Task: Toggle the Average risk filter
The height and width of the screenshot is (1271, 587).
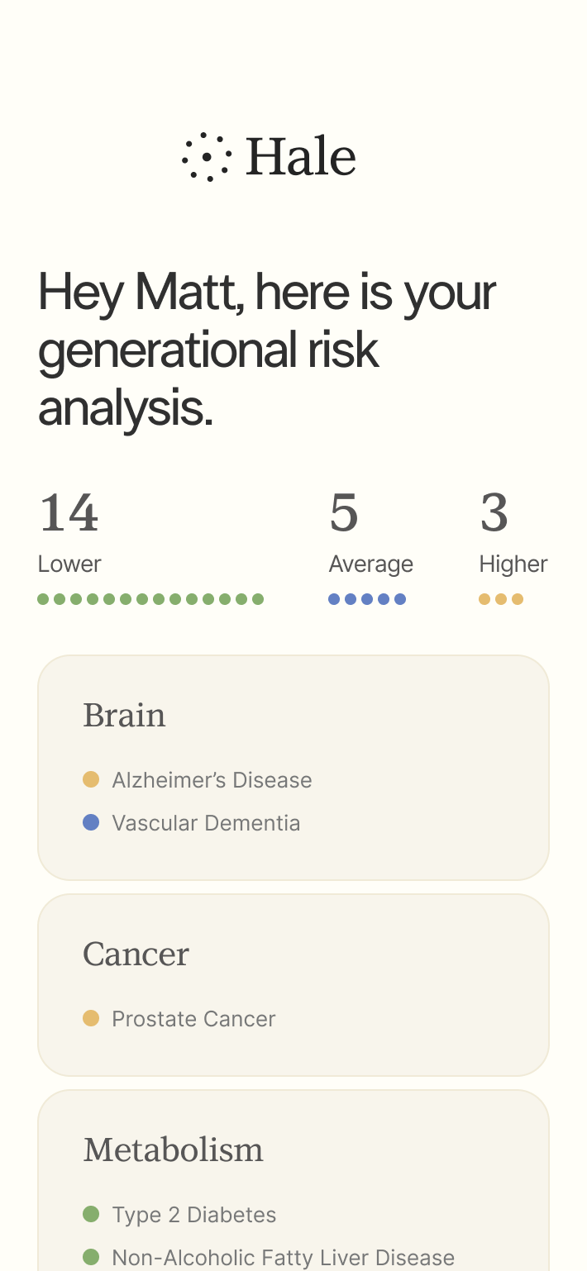Action: pyautogui.click(x=370, y=564)
